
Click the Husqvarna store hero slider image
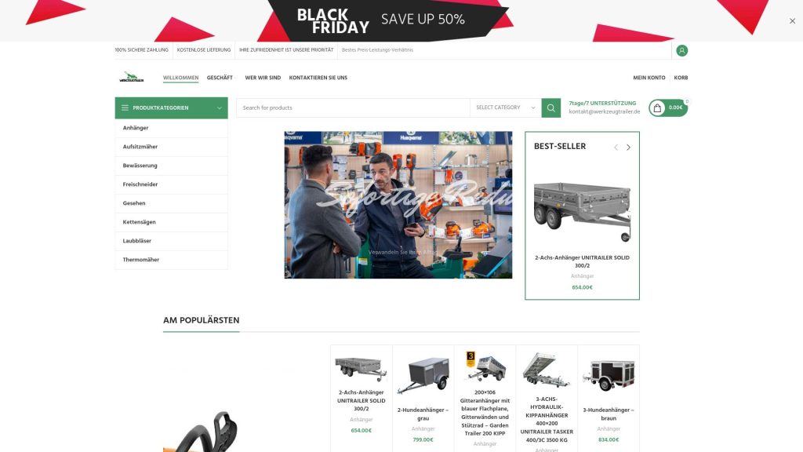coord(398,205)
